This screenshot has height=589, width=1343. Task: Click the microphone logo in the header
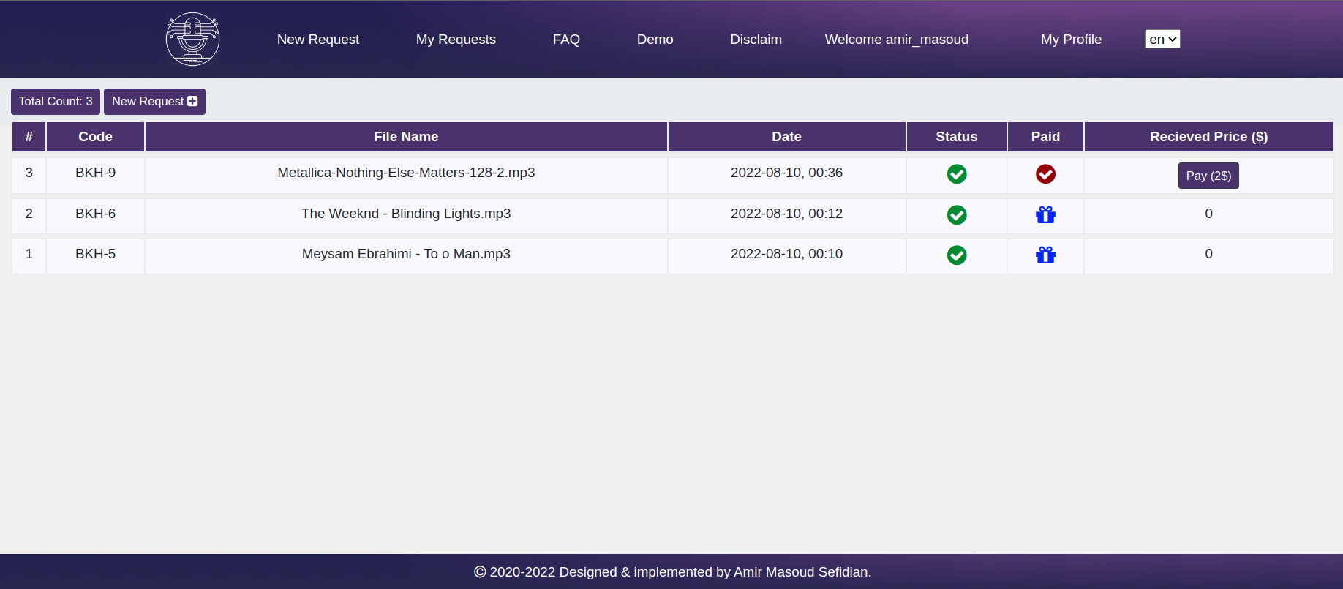(x=192, y=39)
